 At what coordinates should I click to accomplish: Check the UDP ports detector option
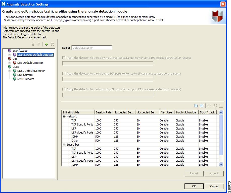pos(64,89)
